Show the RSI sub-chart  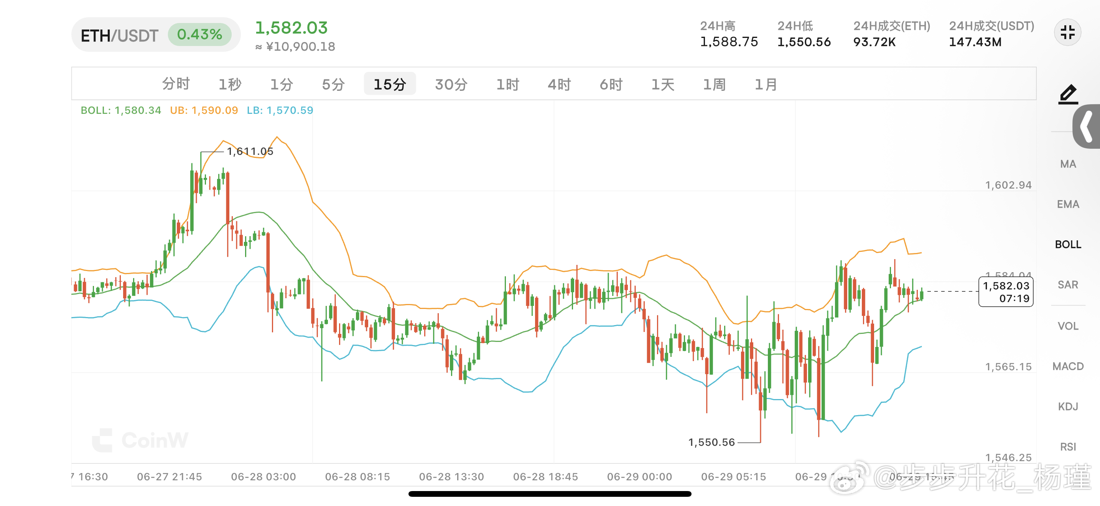(x=1067, y=447)
